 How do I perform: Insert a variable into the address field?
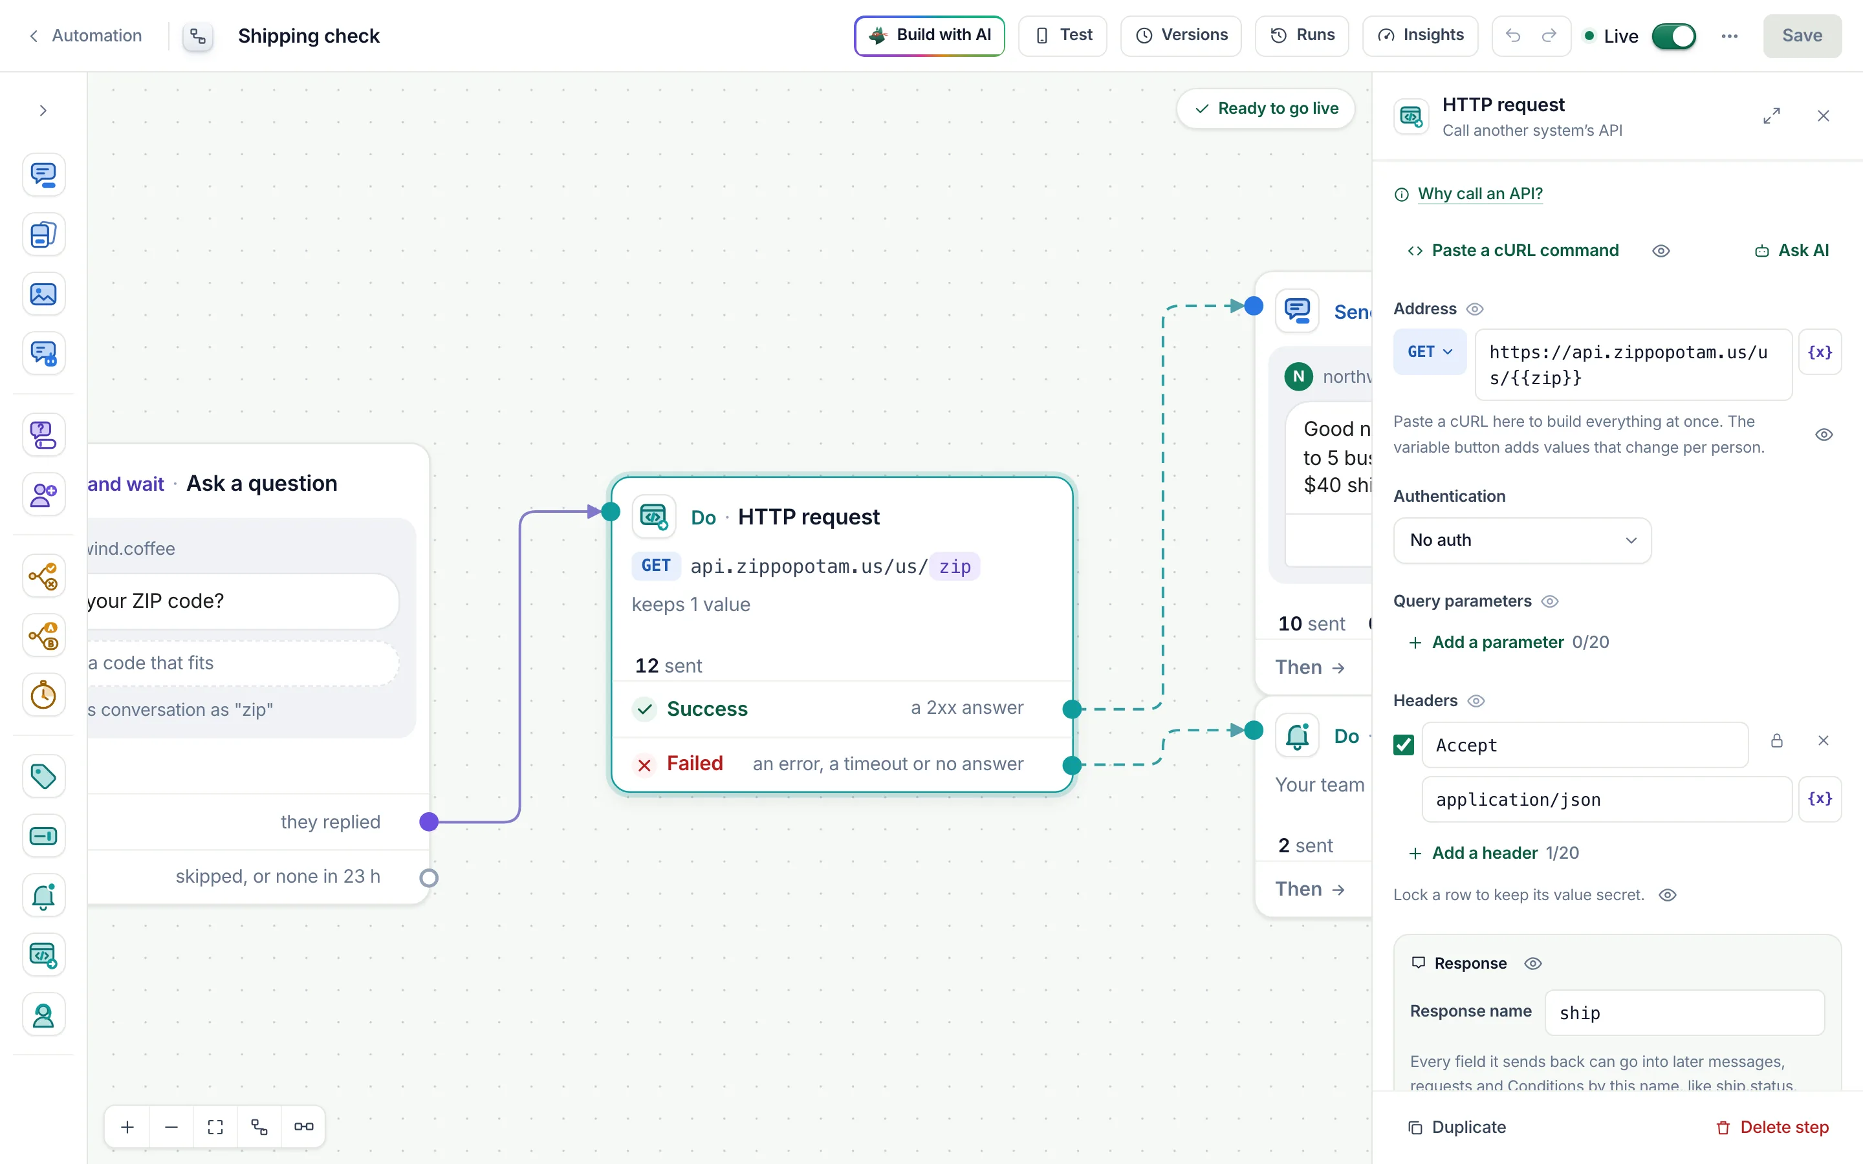point(1820,352)
